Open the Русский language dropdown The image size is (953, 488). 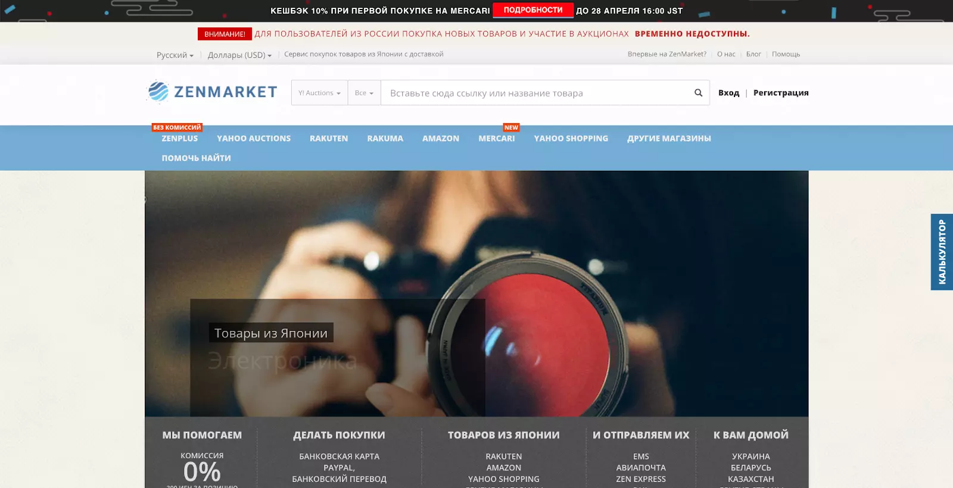coord(175,55)
